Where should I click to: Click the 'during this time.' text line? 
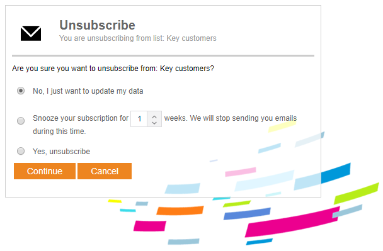pos(59,131)
